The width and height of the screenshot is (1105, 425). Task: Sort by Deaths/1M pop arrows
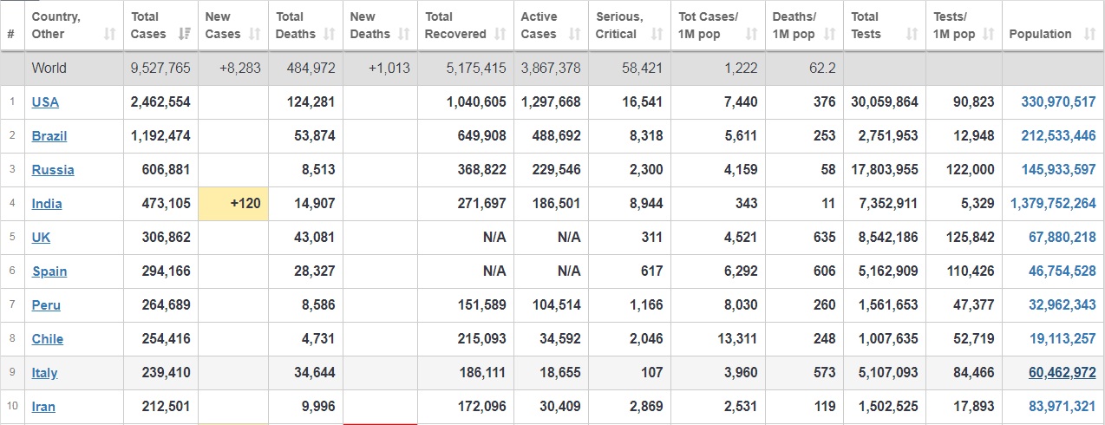pyautogui.click(x=830, y=34)
